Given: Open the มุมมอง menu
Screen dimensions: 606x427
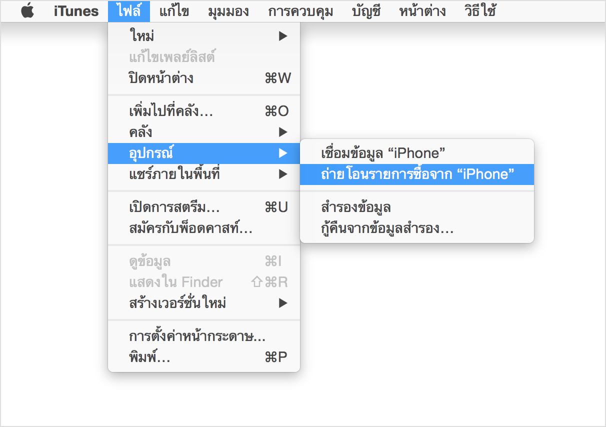Looking at the screenshot, I should click(x=228, y=11).
